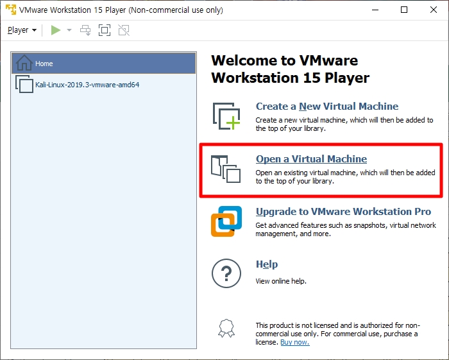The width and height of the screenshot is (449, 360).
Task: Enter full screen mode via toolbar icon
Action: (x=105, y=30)
